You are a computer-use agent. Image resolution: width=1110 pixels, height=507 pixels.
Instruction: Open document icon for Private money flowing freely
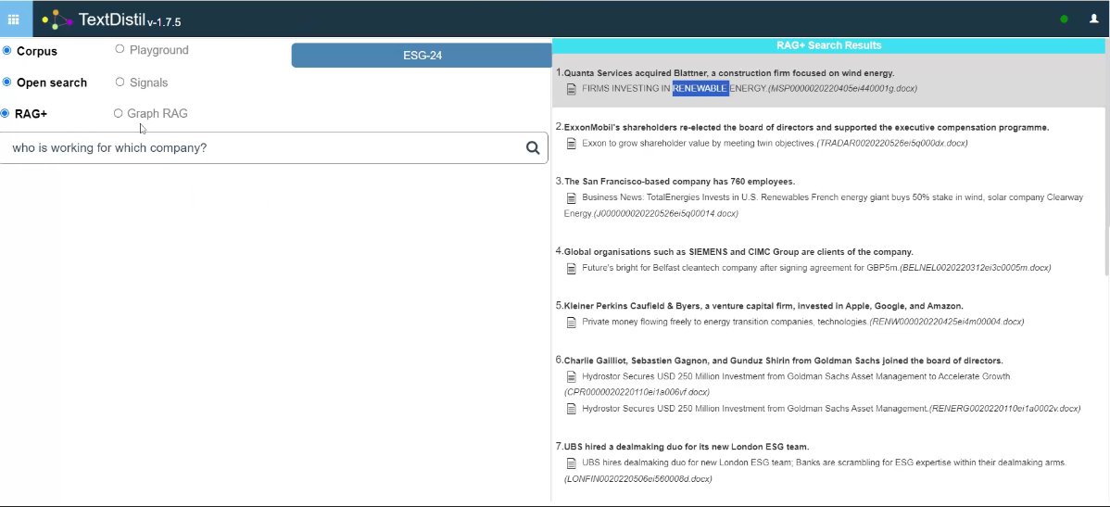tap(572, 323)
